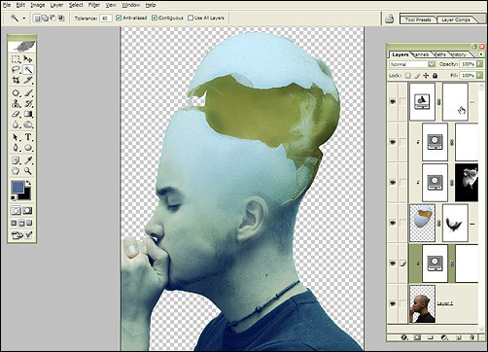Viewport: 488px width, 352px height.
Task: Select the Gradient tool
Action: coord(28,114)
